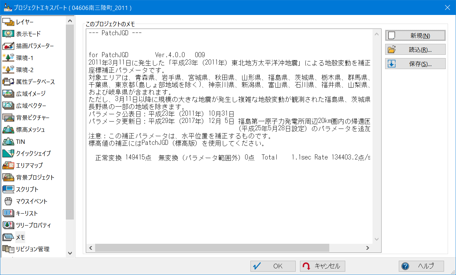Image resolution: width=456 pixels, height=275 pixels.
Task: Select the 背景プロジェクト icon
Action: pyautogui.click(x=8, y=177)
